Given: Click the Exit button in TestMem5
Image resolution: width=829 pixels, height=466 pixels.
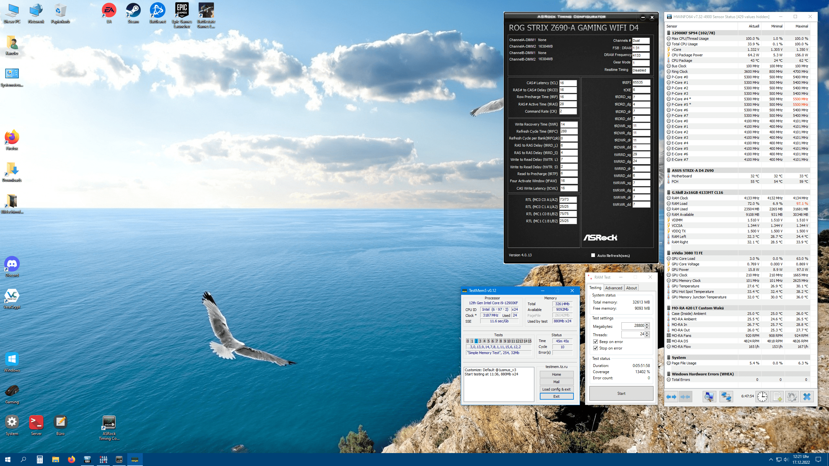Looking at the screenshot, I should [557, 396].
